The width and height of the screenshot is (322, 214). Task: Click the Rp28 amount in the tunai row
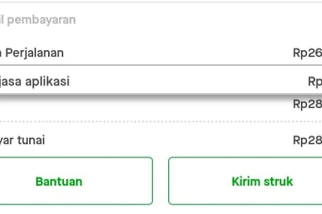click(307, 140)
